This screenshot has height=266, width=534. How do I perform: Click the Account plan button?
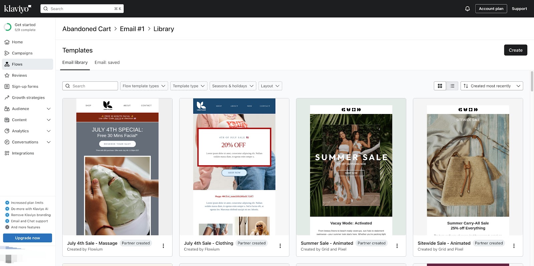tap(491, 9)
